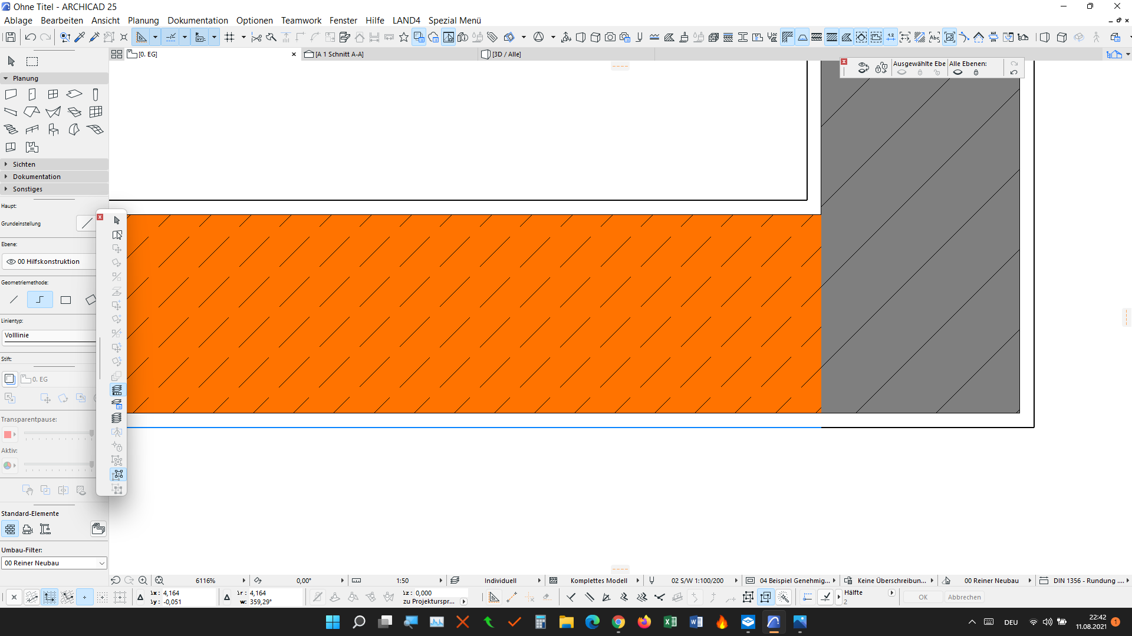The height and width of the screenshot is (636, 1132).
Task: Select the Stair tool icon
Action: pos(11,130)
